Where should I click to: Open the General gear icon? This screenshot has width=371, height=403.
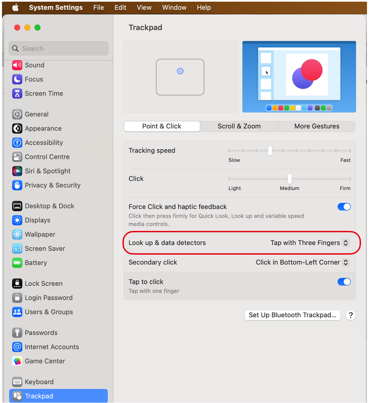17,114
